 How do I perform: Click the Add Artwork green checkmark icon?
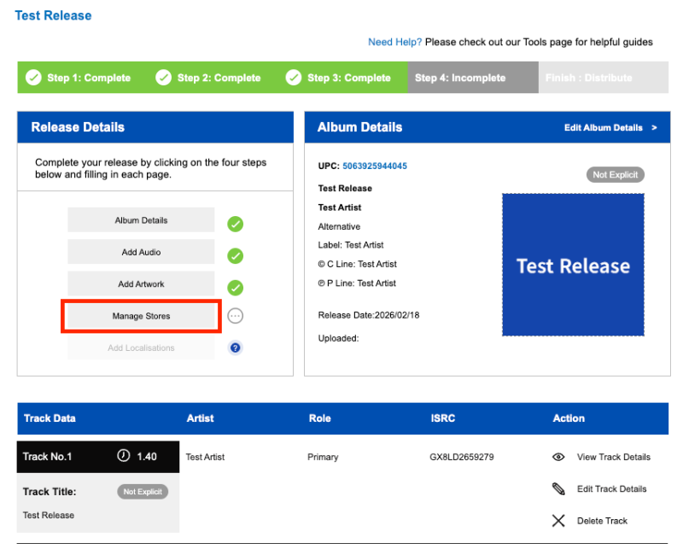[236, 288]
